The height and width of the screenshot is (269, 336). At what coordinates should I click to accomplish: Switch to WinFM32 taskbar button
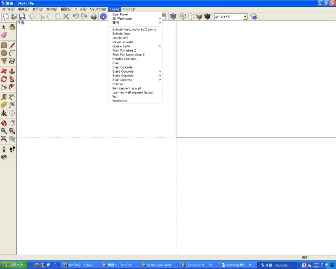(x=81, y=265)
